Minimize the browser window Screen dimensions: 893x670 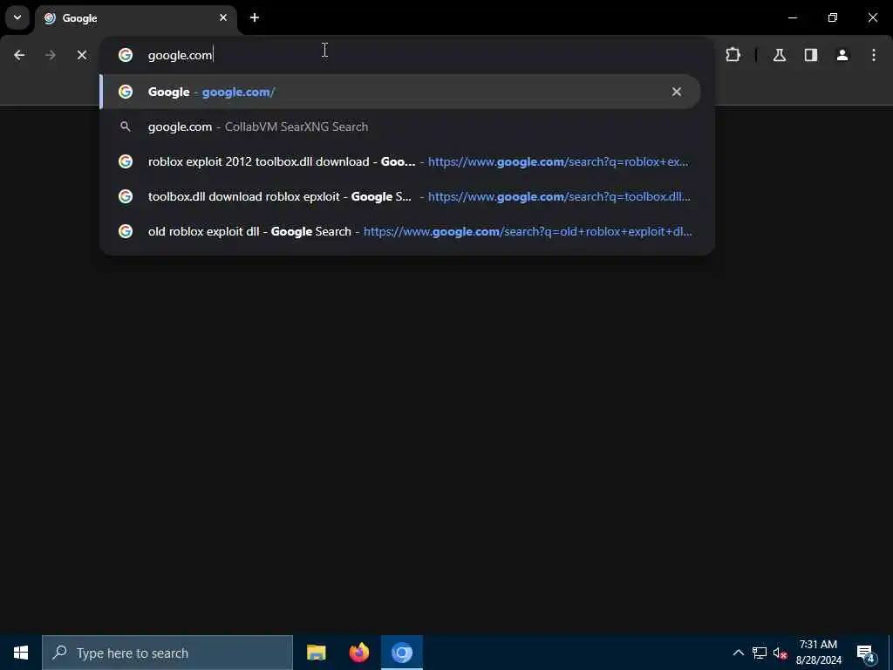tap(792, 17)
